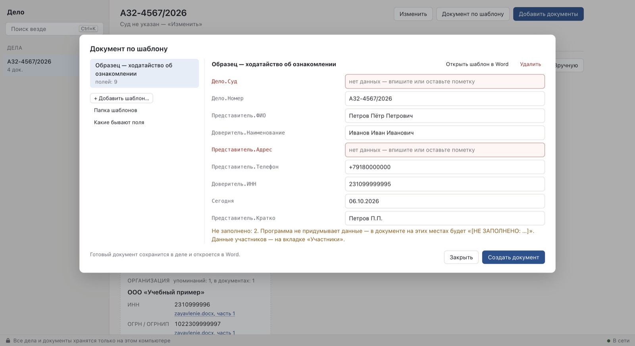Click the lock icon in the status bar
The image size is (635, 346).
pos(8,340)
